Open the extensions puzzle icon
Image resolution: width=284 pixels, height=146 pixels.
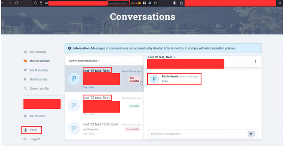click(x=181, y=3)
